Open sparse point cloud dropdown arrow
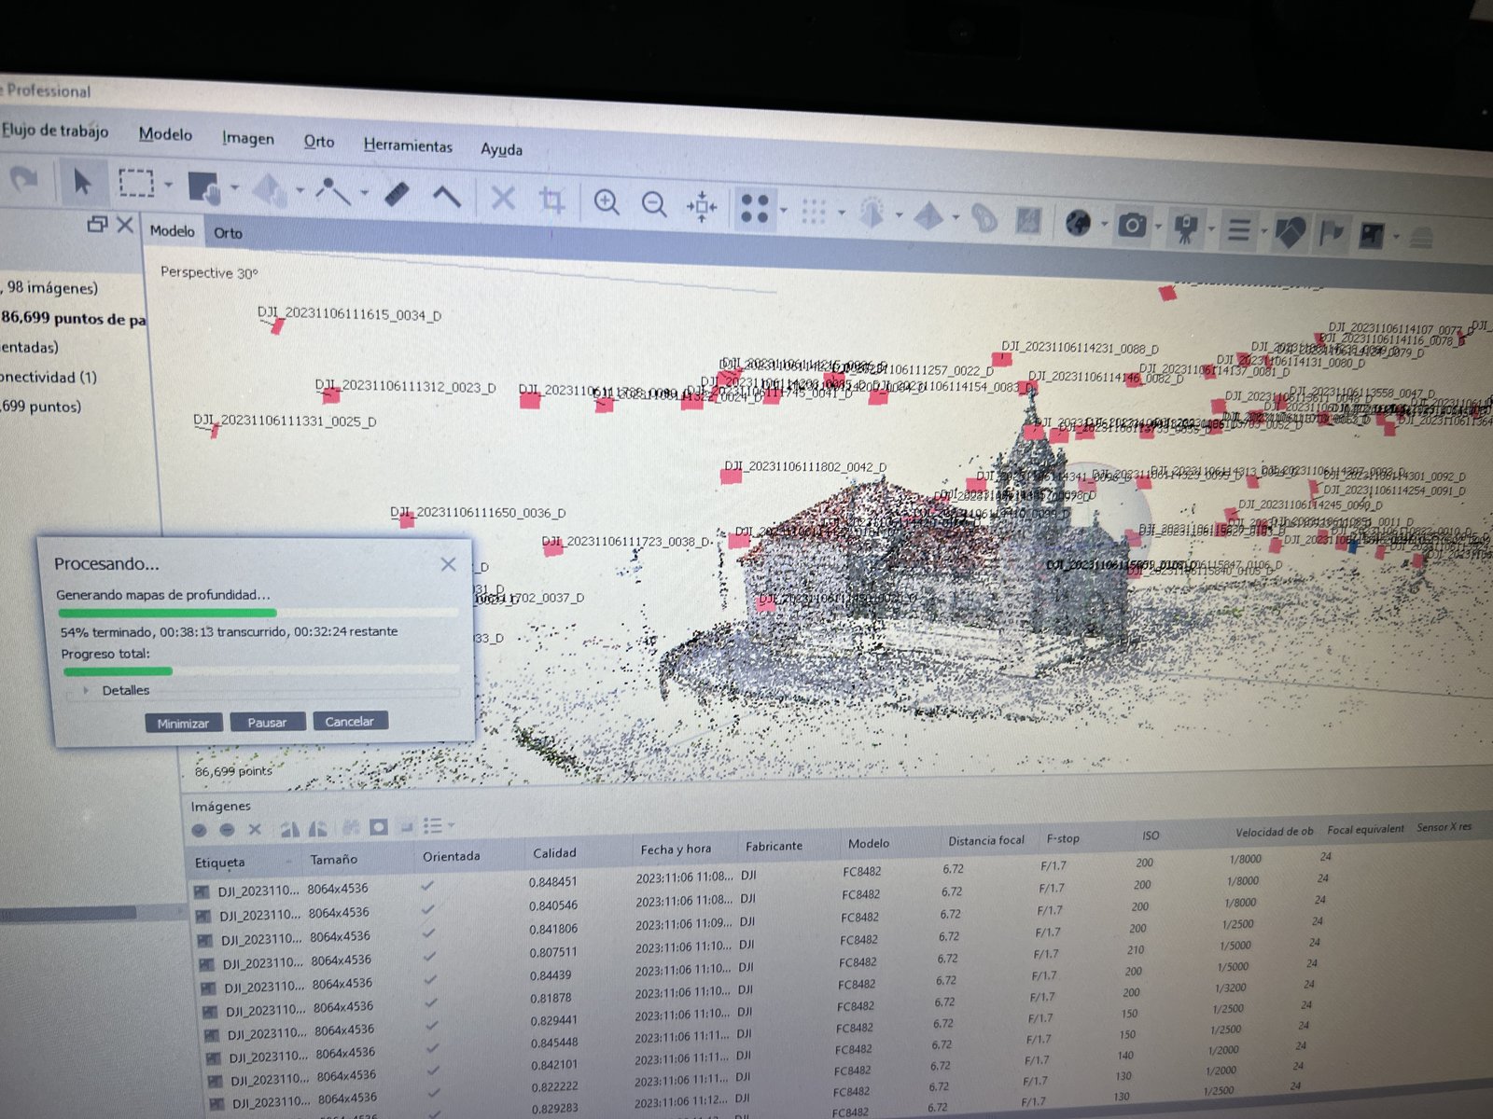Viewport: 1493px width, 1119px height. (x=784, y=210)
